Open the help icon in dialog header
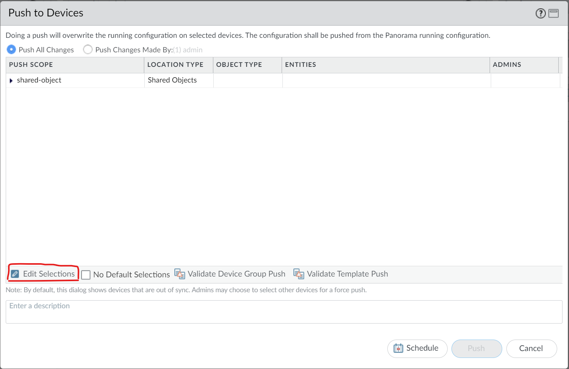Screen dimensions: 569x369 click(540, 14)
